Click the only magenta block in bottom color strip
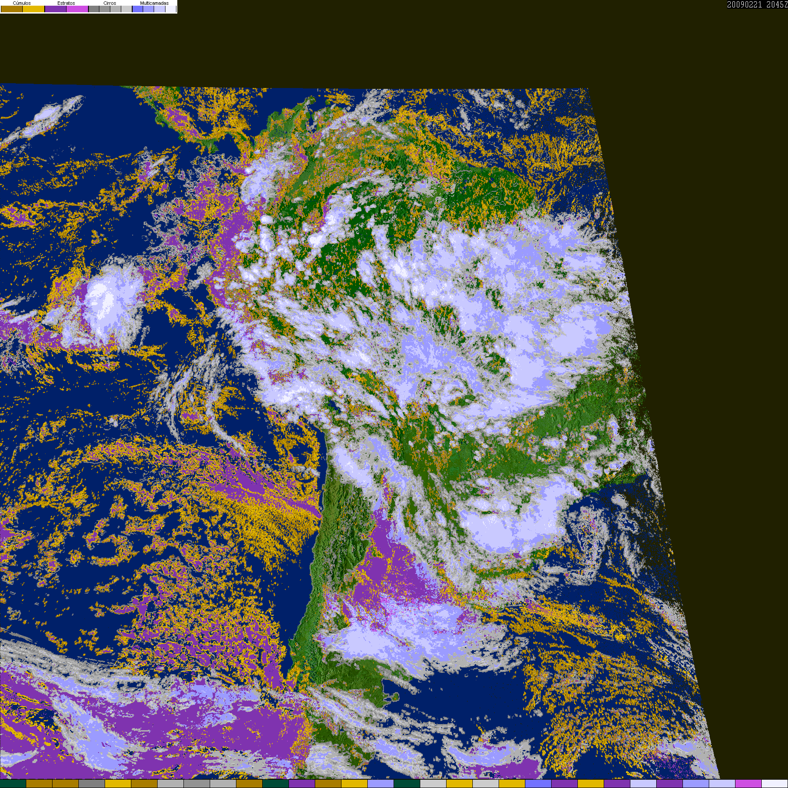 [x=748, y=784]
